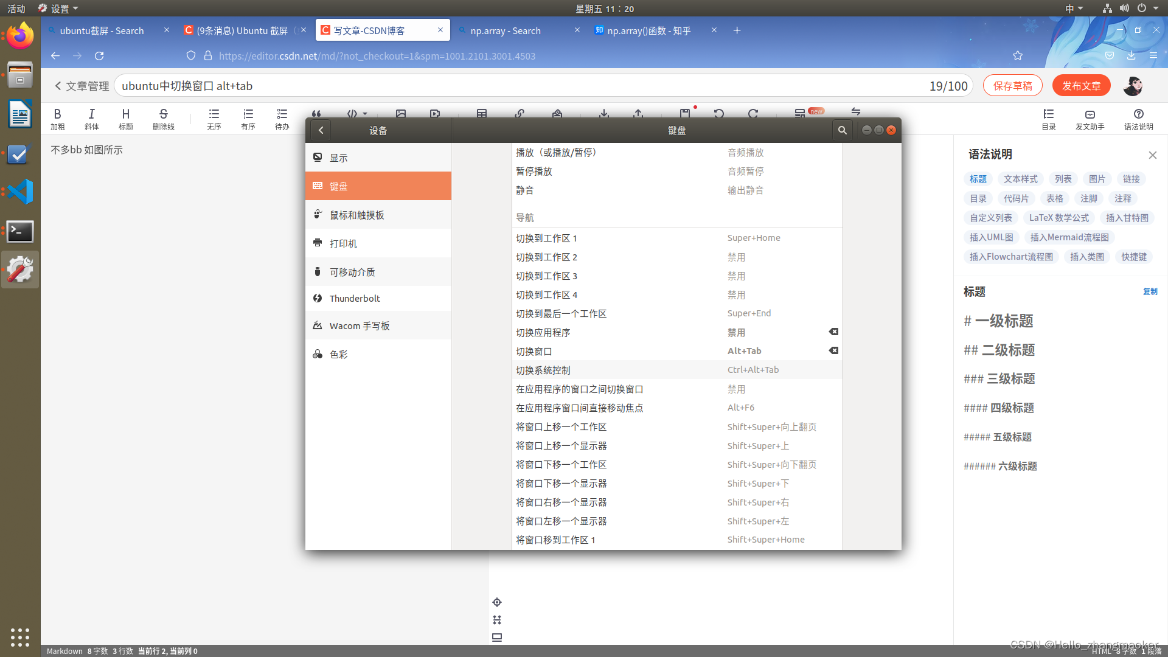Select the 快捷键 syntax tag
Viewport: 1168px width, 657px height.
1134,257
